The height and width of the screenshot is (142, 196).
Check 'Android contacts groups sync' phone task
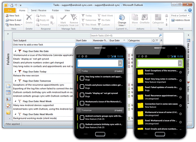(82, 118)
